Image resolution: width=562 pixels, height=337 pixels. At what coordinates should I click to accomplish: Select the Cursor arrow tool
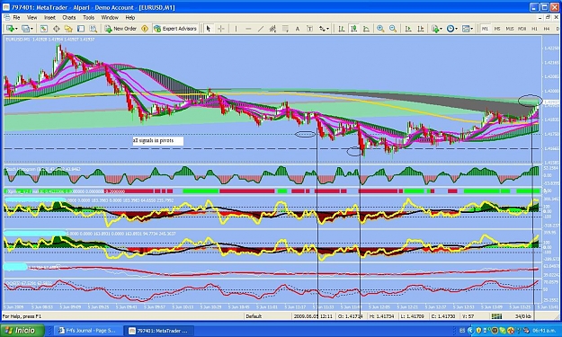209,29
